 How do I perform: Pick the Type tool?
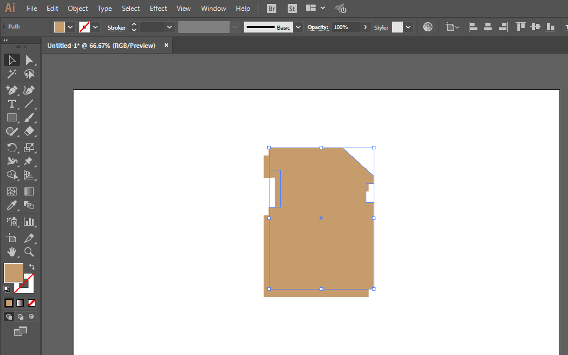[x=12, y=104]
